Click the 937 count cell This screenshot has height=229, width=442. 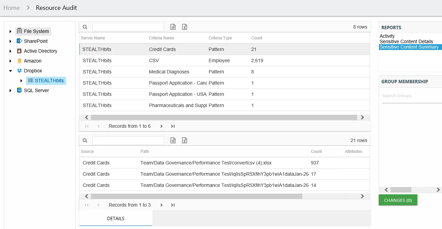pos(315,163)
